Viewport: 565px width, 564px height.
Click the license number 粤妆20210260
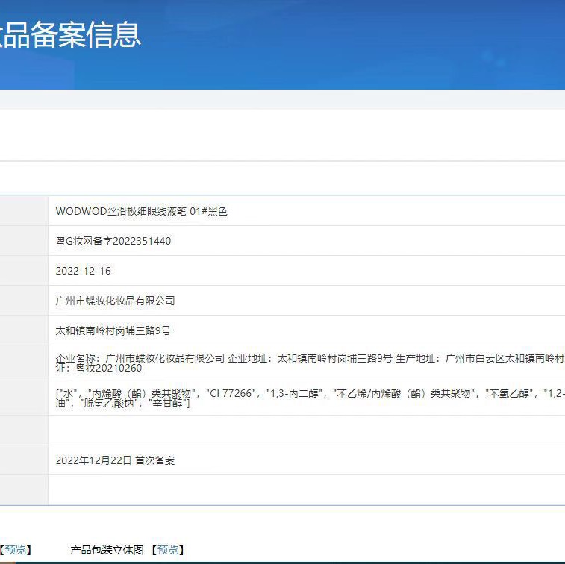click(x=108, y=368)
